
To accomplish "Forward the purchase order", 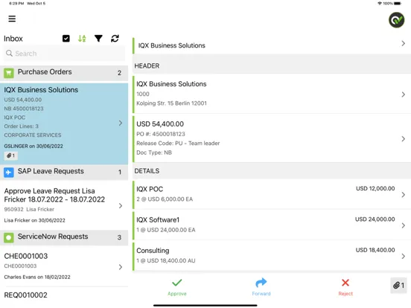I will point(261,287).
